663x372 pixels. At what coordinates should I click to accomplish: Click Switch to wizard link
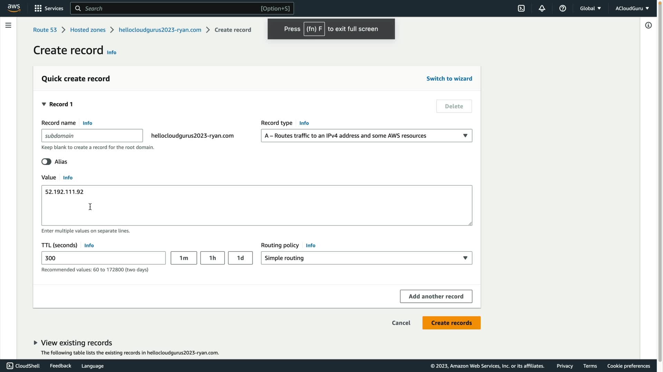(449, 79)
